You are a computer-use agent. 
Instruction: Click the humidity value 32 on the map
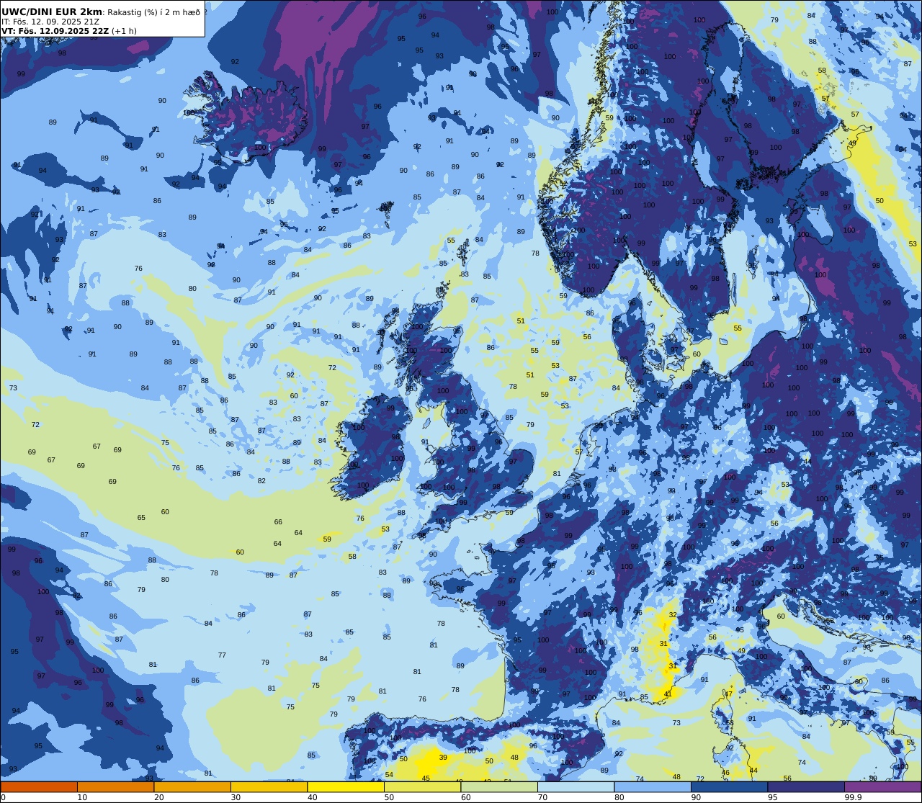pos(673,615)
